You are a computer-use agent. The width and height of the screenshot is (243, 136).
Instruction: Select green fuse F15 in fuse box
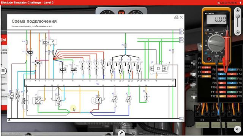click(x=232, y=79)
